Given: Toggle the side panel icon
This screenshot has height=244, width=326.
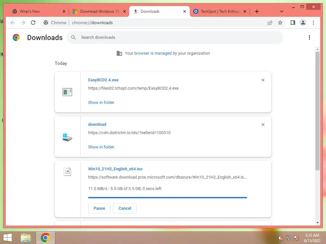Looking at the screenshot, I should pyautogui.click(x=293, y=23).
